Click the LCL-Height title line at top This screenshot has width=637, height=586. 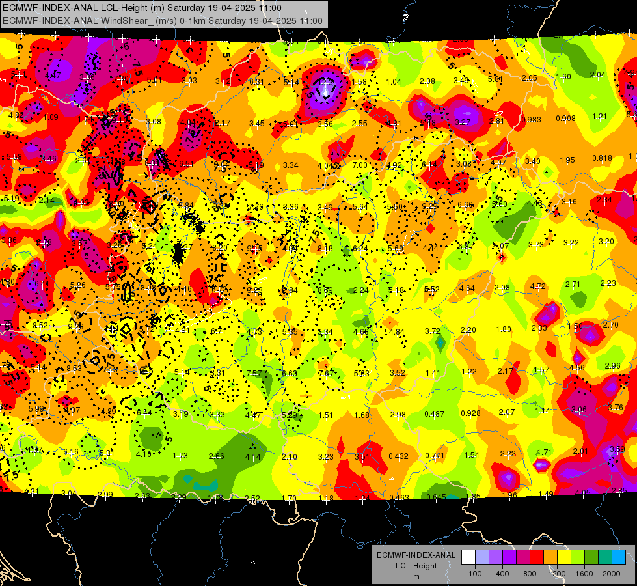142,8
